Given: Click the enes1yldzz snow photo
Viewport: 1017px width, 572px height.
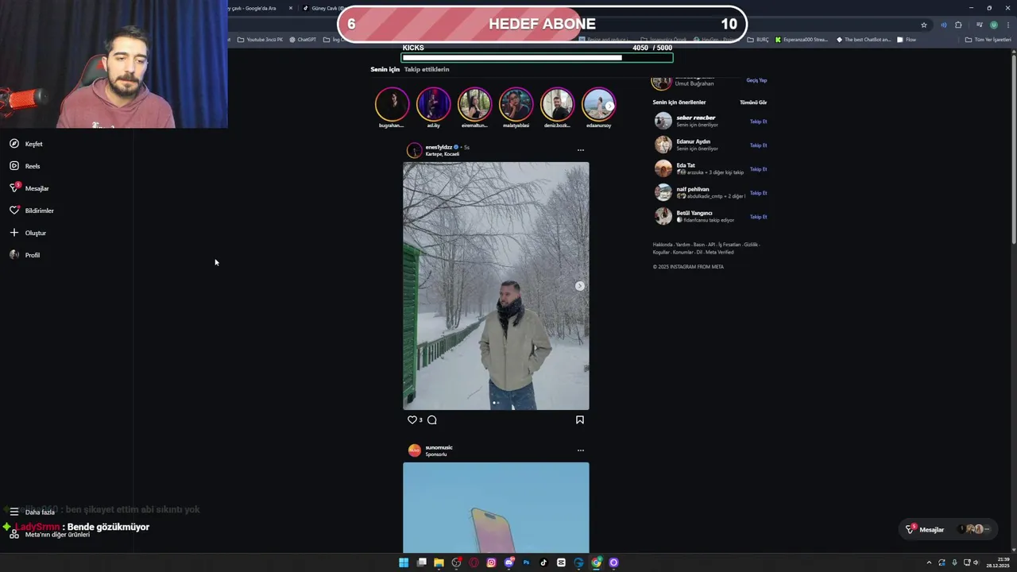Looking at the screenshot, I should (496, 286).
